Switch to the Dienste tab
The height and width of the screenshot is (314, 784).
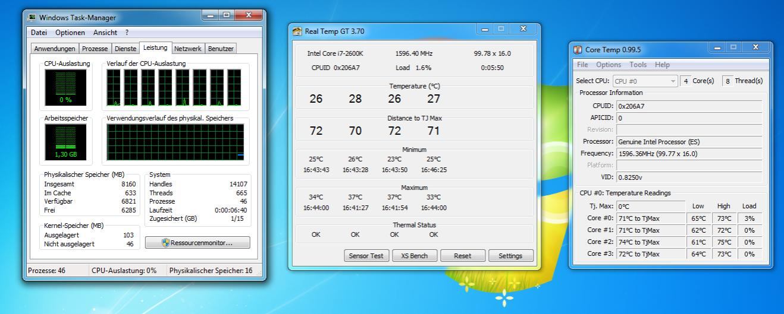[126, 49]
